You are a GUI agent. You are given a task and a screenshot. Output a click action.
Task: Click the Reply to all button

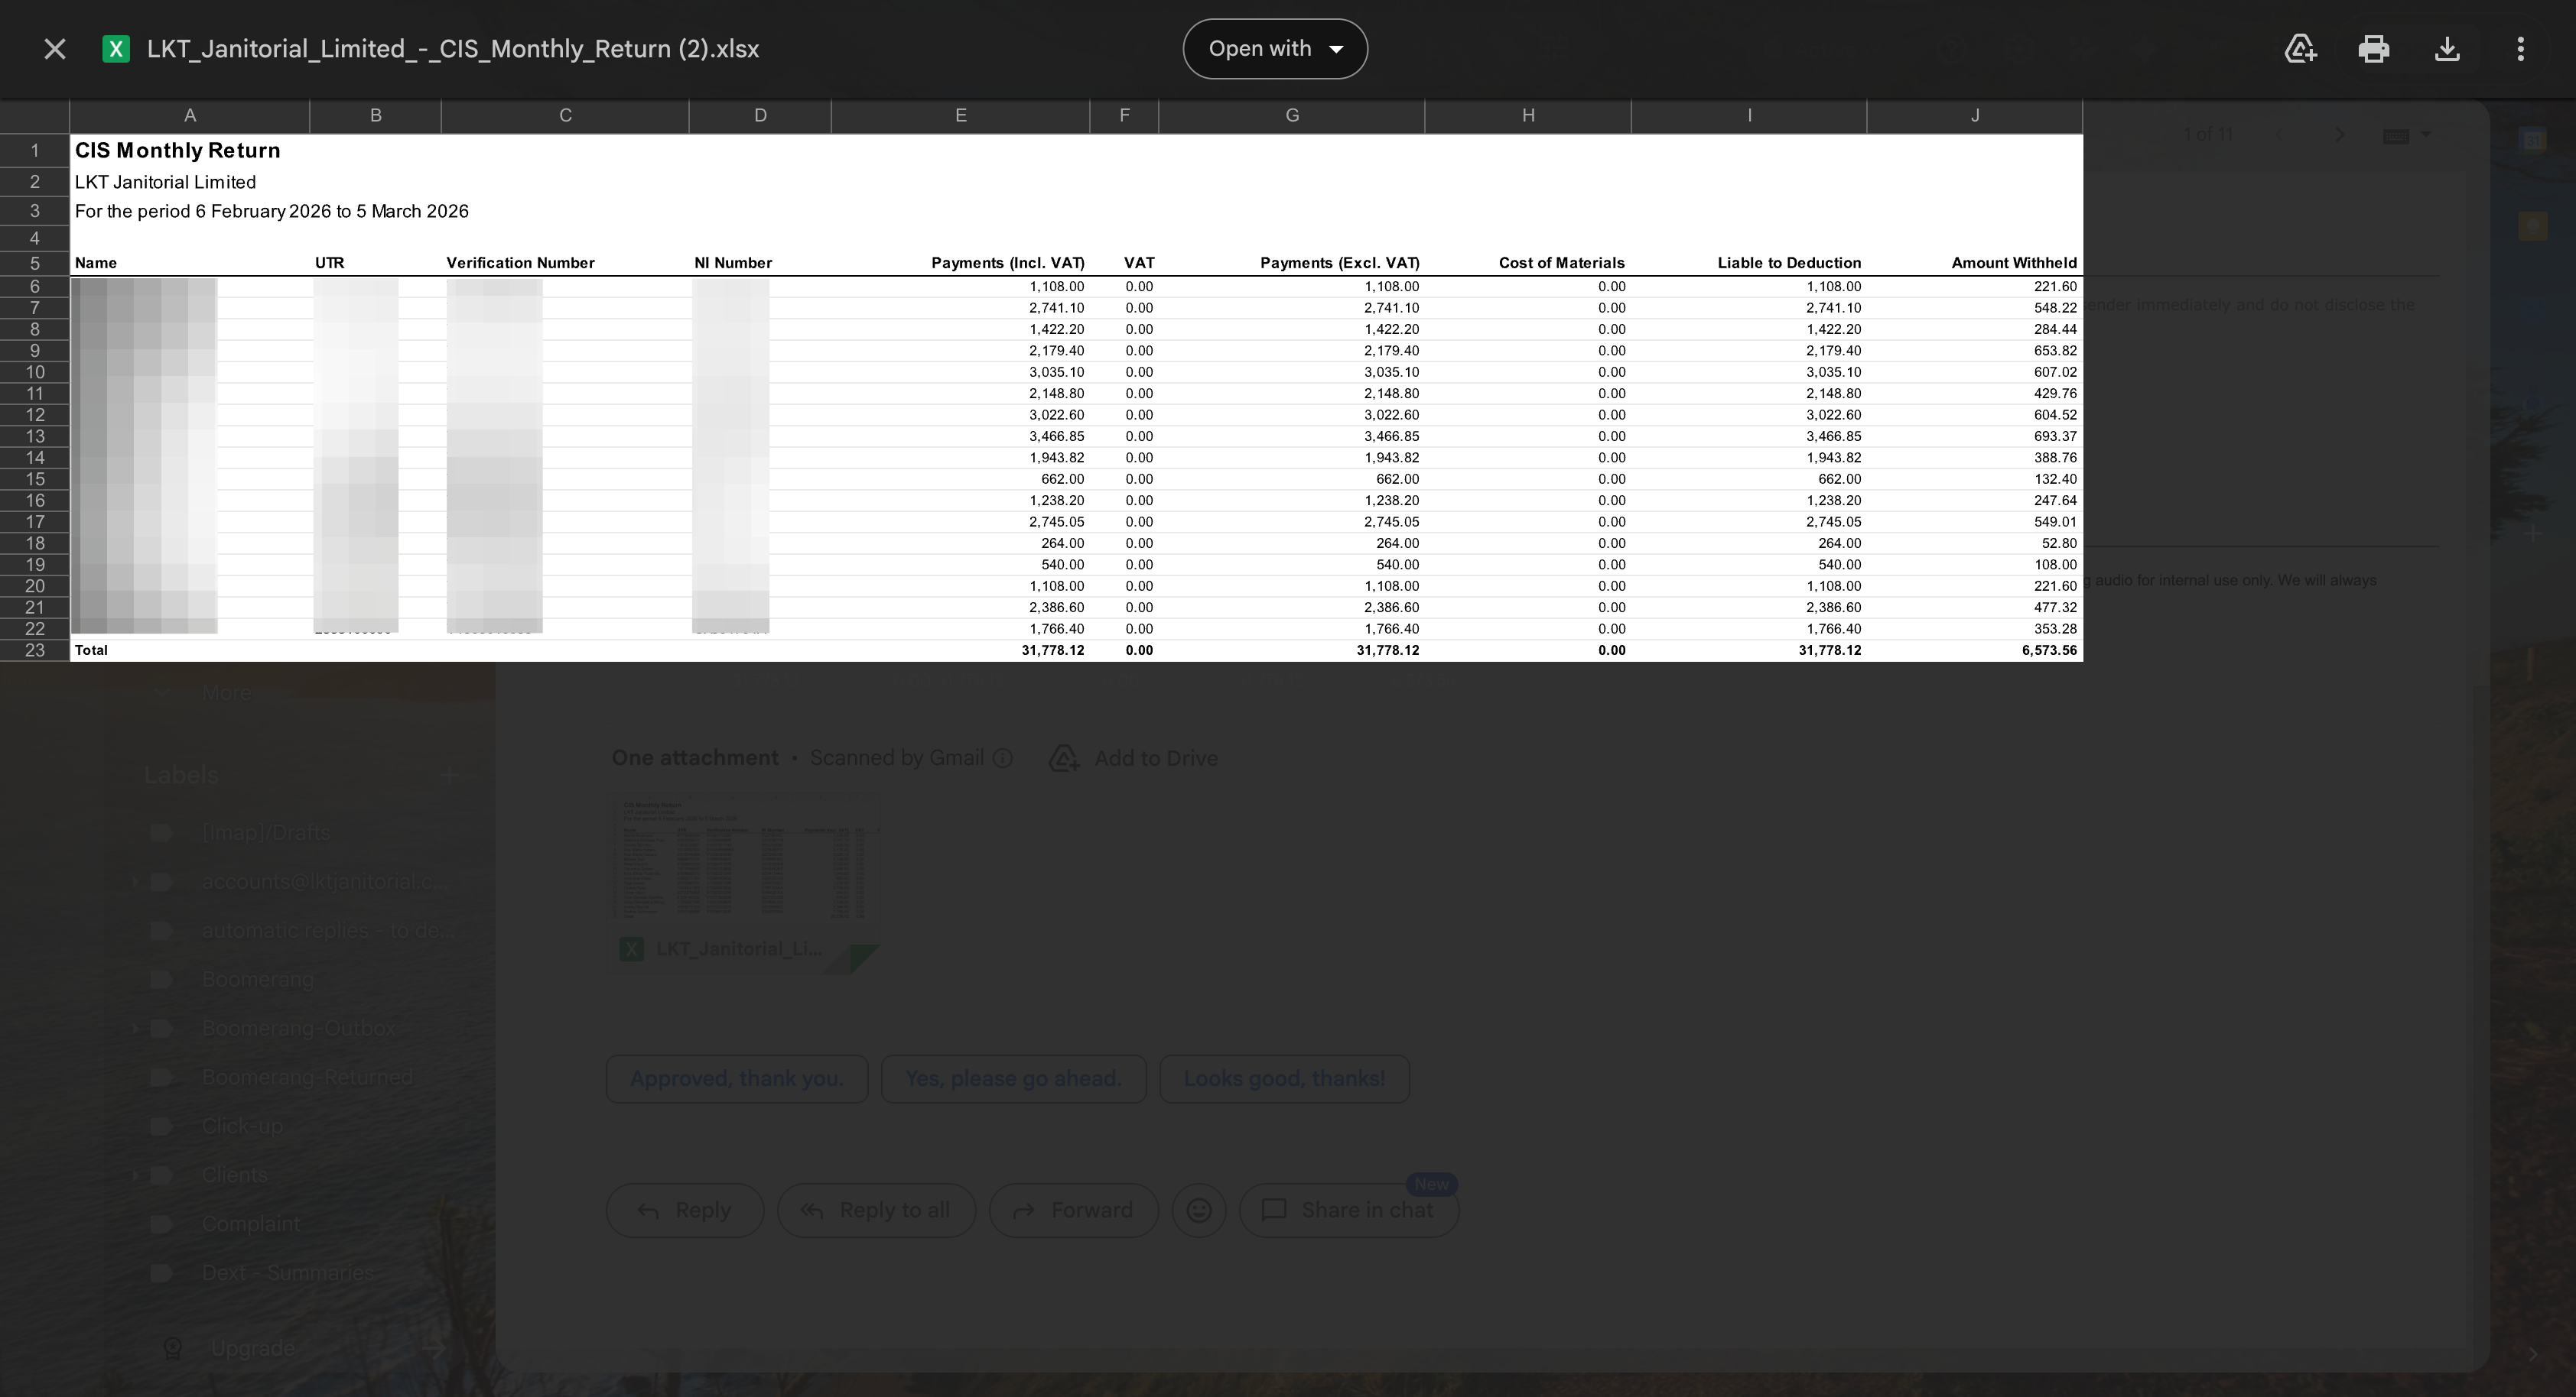coord(876,1210)
